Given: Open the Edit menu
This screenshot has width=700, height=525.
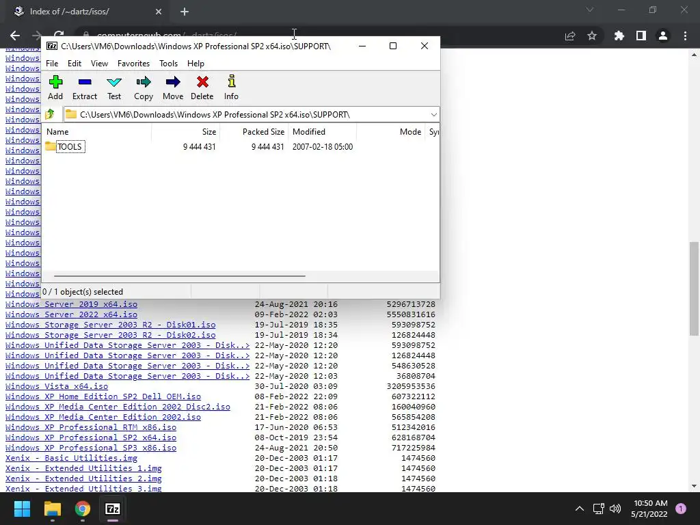Looking at the screenshot, I should [x=74, y=64].
